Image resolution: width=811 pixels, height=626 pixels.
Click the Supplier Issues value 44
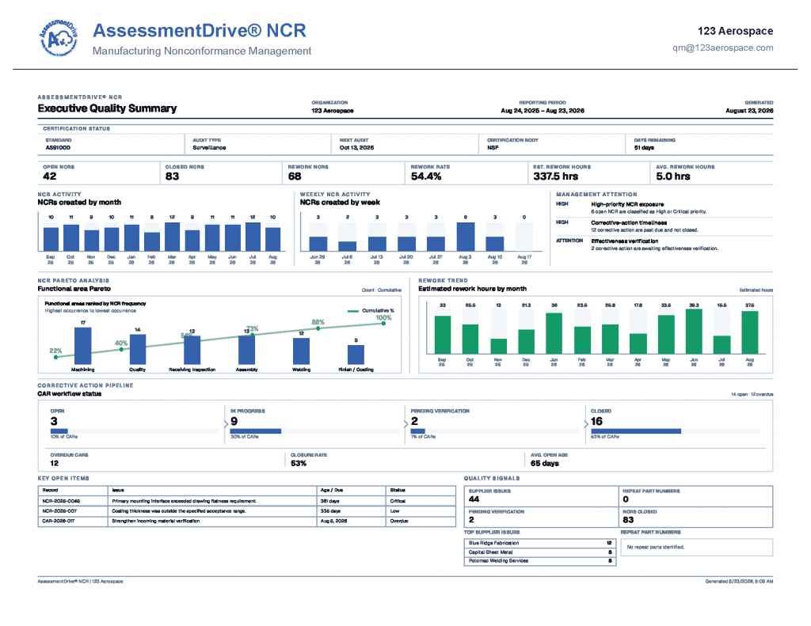click(474, 499)
